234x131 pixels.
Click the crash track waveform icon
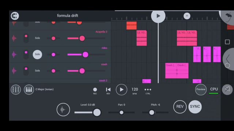click(x=14, y=71)
